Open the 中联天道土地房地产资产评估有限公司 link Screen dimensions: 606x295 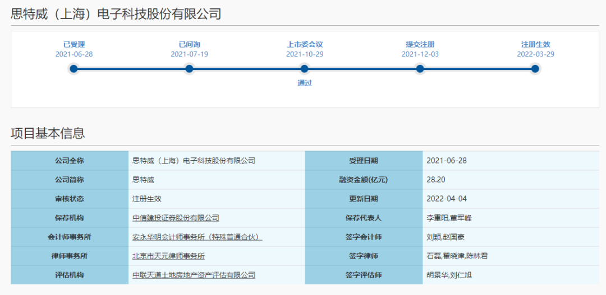(x=194, y=275)
